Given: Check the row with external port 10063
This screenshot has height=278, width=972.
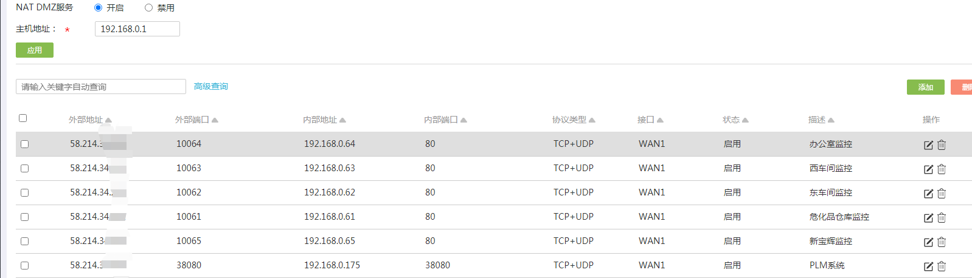Looking at the screenshot, I should [x=25, y=169].
